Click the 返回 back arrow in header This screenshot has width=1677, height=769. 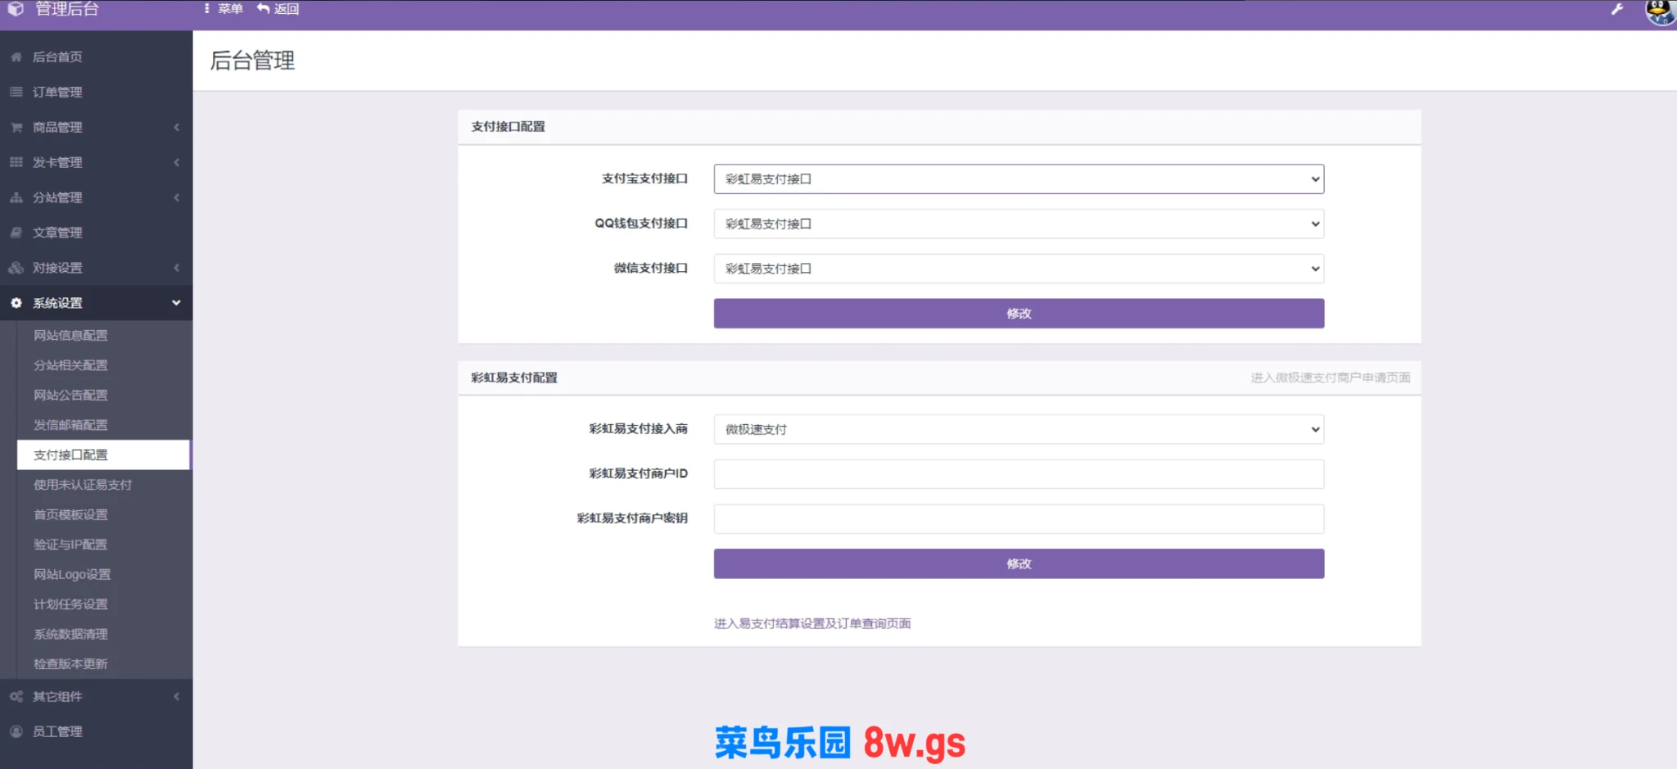pos(263,9)
